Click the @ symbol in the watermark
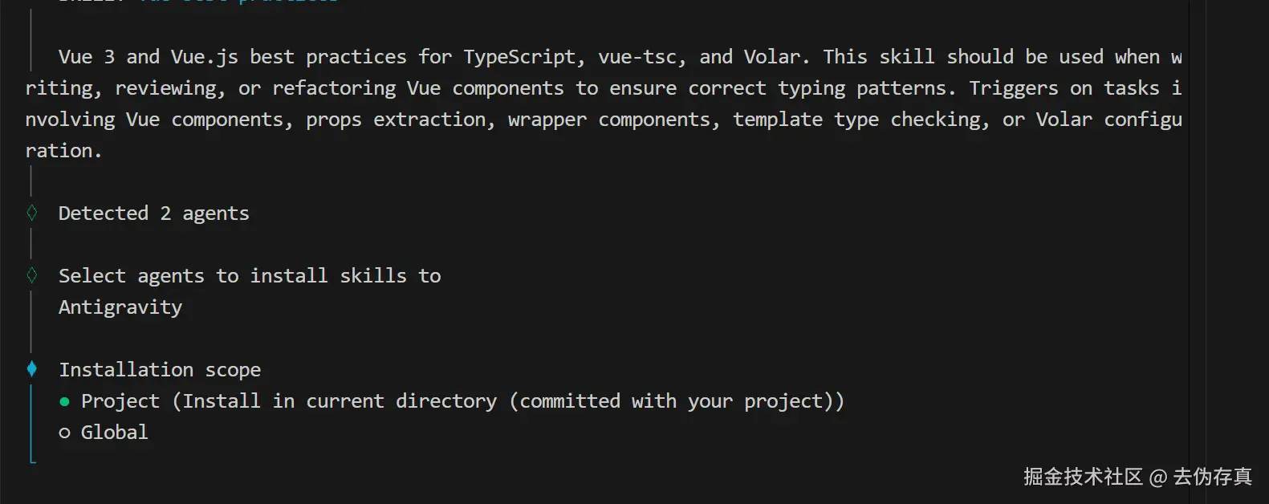This screenshot has width=1269, height=504. [x=1157, y=478]
